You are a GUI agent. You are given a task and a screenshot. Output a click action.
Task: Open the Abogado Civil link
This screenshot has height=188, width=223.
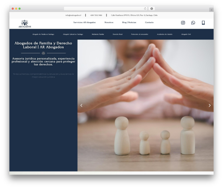(186, 34)
